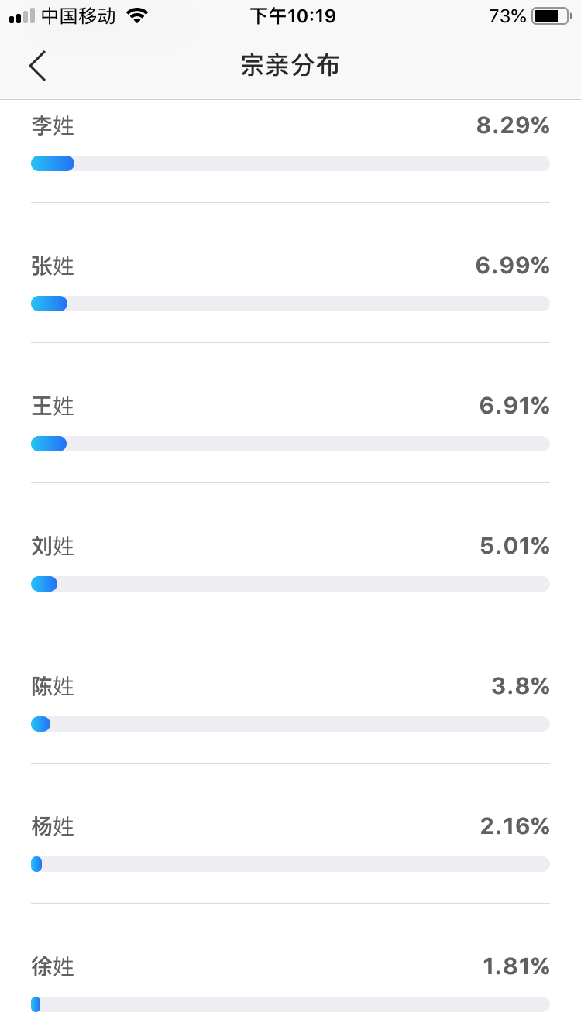The image size is (581, 1033).
Task: Tap the 下午10:19 clock in status bar
Action: pos(293,16)
